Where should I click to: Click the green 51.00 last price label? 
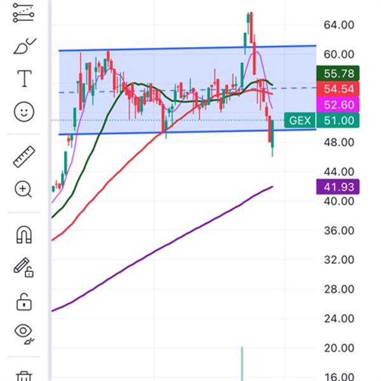click(x=338, y=120)
